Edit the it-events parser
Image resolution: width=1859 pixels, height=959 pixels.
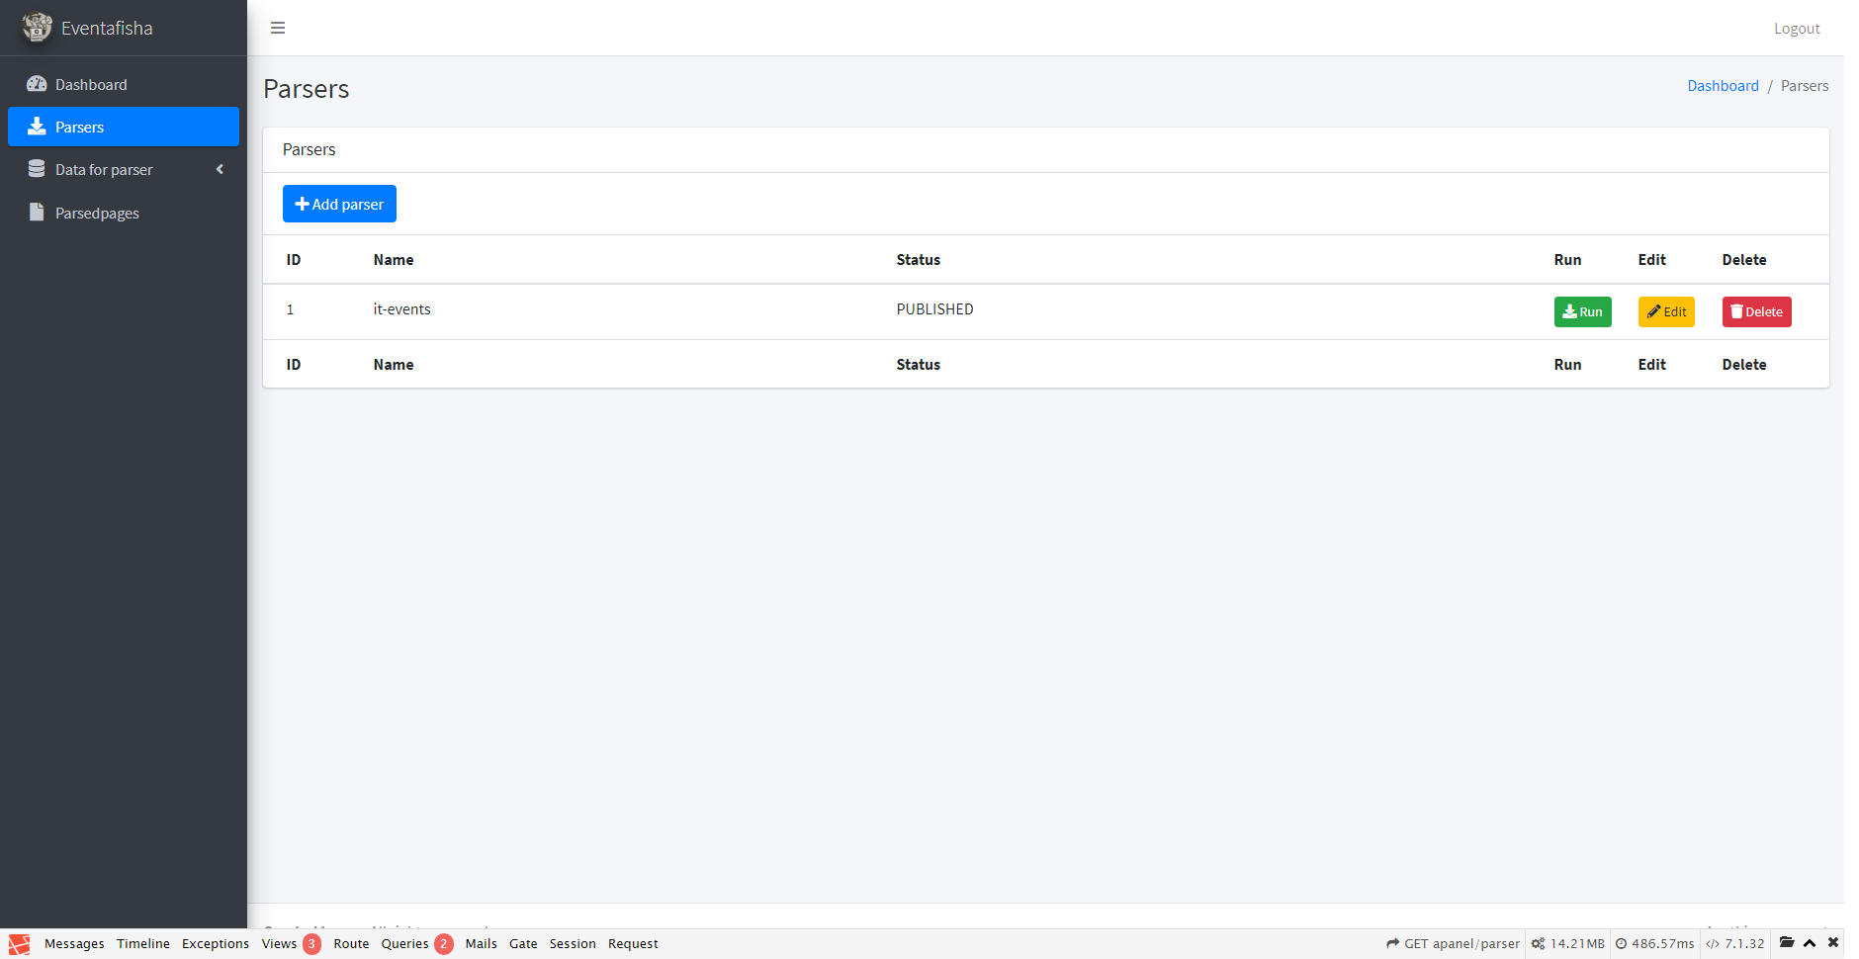point(1666,311)
